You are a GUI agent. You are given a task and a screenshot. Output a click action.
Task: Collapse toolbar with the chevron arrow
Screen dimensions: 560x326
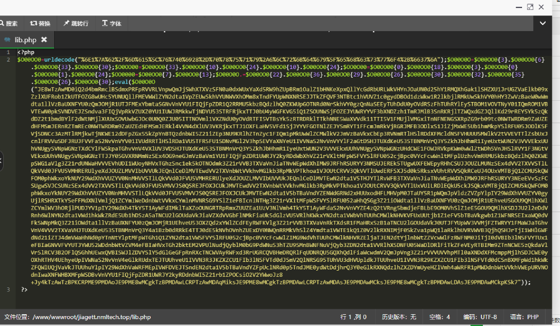(x=542, y=24)
